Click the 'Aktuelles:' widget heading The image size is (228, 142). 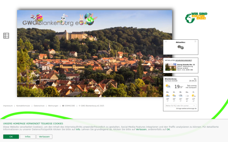[x=180, y=42]
